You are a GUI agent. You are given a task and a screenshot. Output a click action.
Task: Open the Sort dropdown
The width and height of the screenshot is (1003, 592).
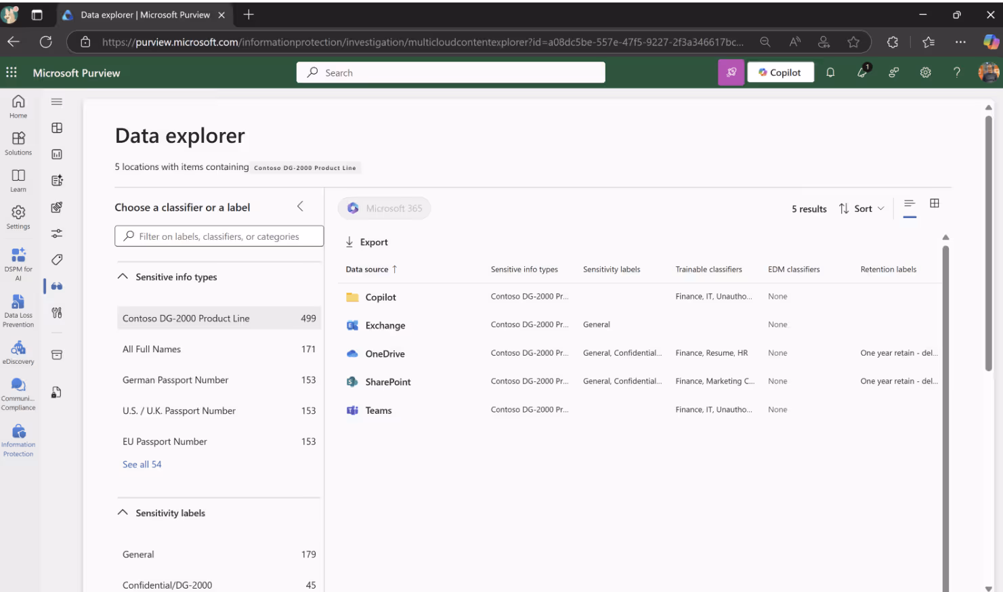point(861,209)
